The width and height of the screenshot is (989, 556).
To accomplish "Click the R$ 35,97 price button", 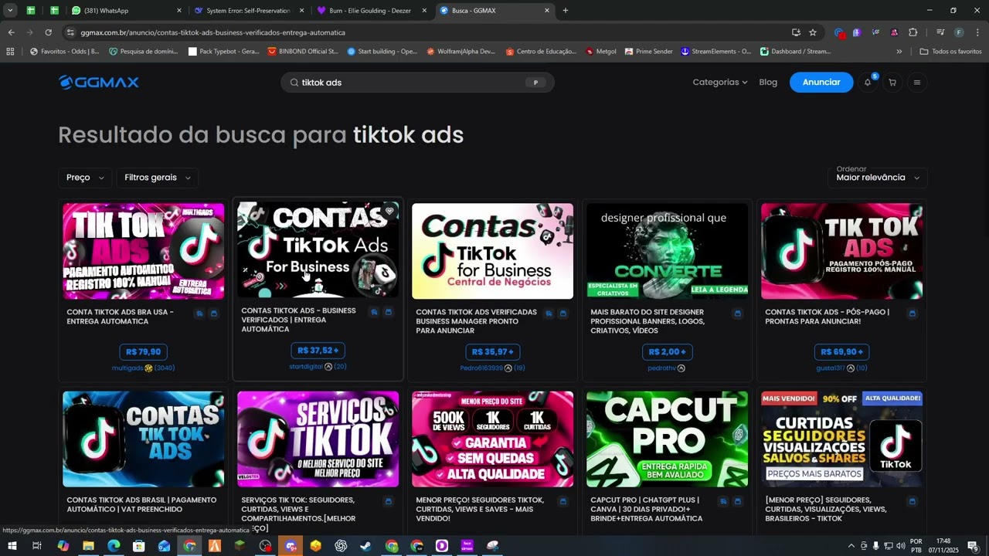I will [x=492, y=352].
